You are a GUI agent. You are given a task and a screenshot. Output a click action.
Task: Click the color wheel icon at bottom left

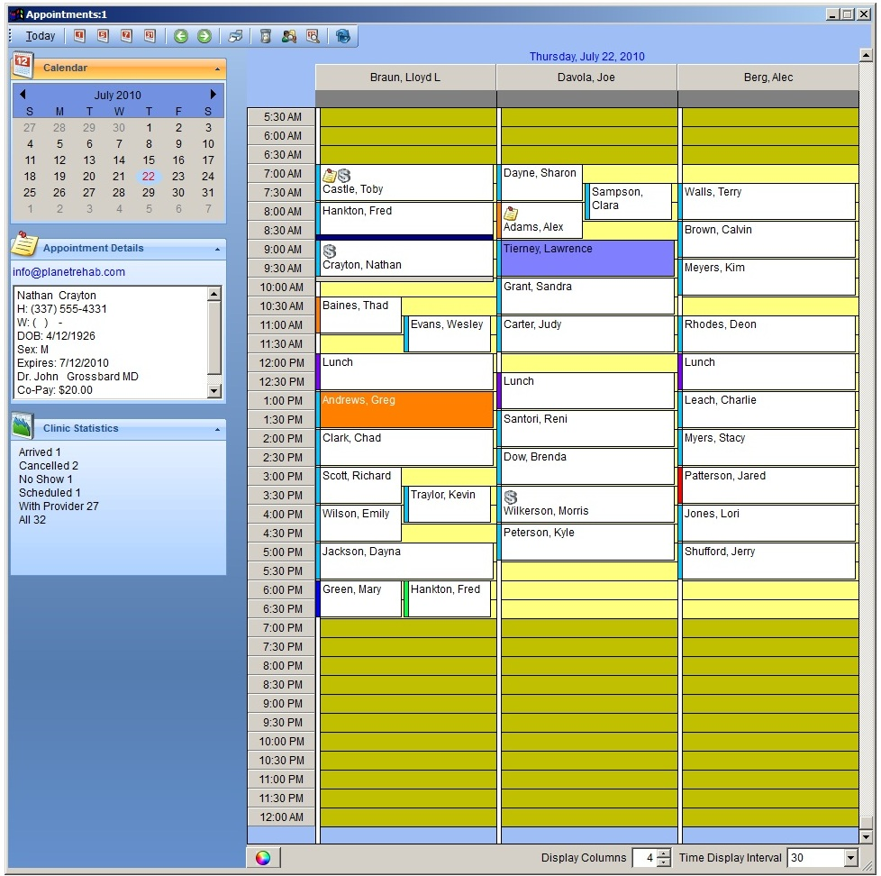tap(263, 857)
